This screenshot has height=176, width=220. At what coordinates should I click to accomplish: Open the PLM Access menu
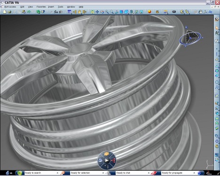[10, 7]
